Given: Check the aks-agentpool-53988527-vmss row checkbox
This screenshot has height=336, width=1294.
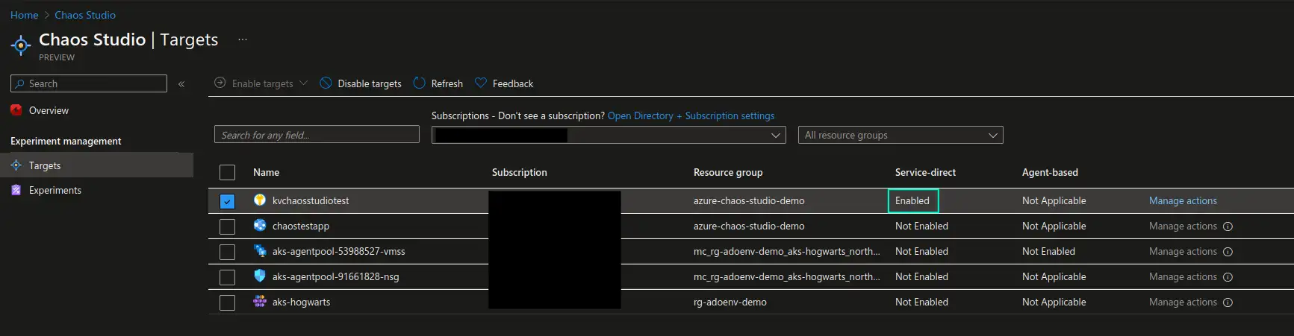Looking at the screenshot, I should coord(228,252).
